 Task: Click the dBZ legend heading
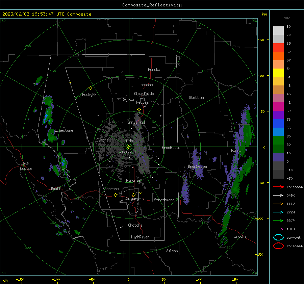286,18
